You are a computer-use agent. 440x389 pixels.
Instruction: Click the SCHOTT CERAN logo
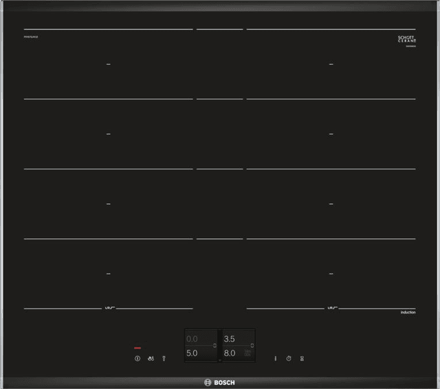tap(406, 39)
